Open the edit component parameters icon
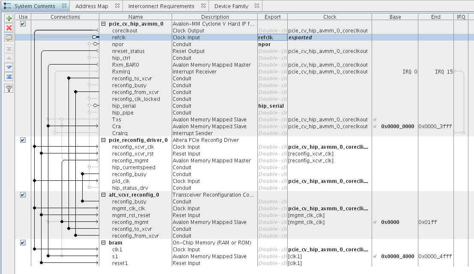 coord(9,38)
